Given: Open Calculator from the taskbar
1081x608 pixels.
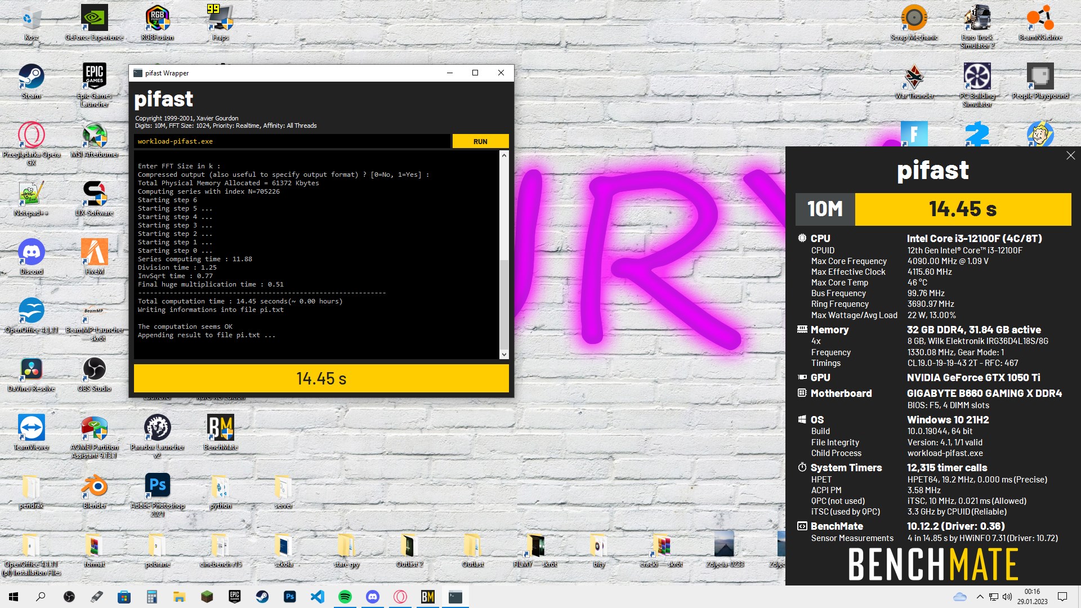Looking at the screenshot, I should (x=151, y=597).
